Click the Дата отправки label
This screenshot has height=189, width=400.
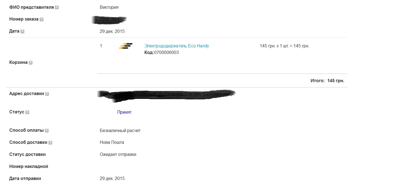coord(25,179)
